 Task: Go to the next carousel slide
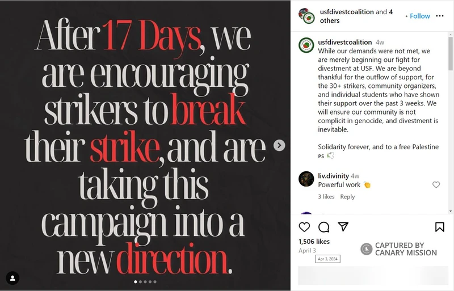(279, 145)
